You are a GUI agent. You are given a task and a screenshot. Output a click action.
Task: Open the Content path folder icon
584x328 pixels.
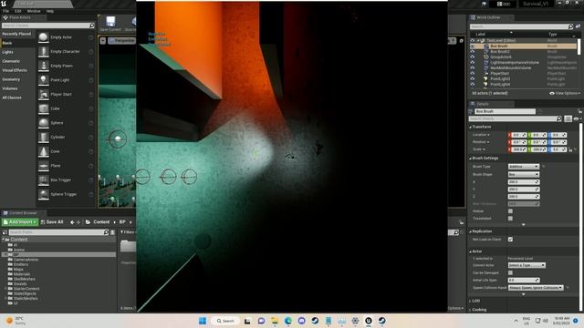(x=88, y=222)
